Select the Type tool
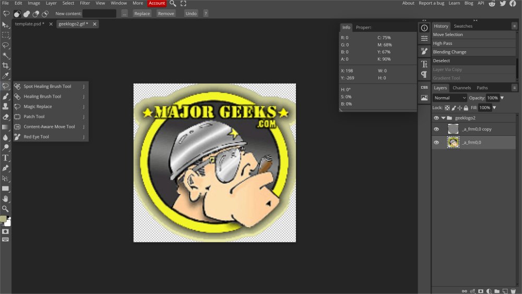Image resolution: width=522 pixels, height=294 pixels. [5, 158]
